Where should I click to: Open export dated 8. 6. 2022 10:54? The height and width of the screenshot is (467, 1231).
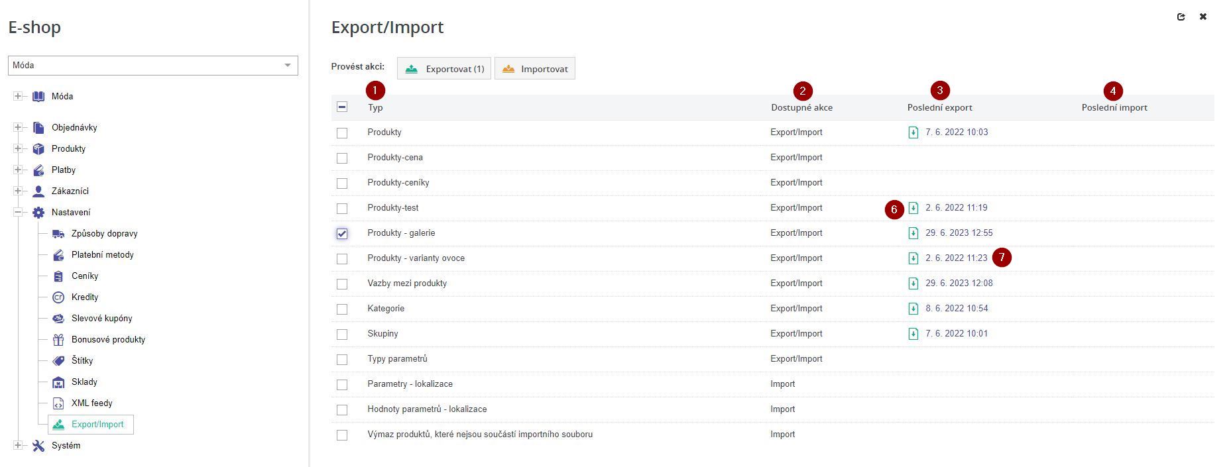click(957, 309)
